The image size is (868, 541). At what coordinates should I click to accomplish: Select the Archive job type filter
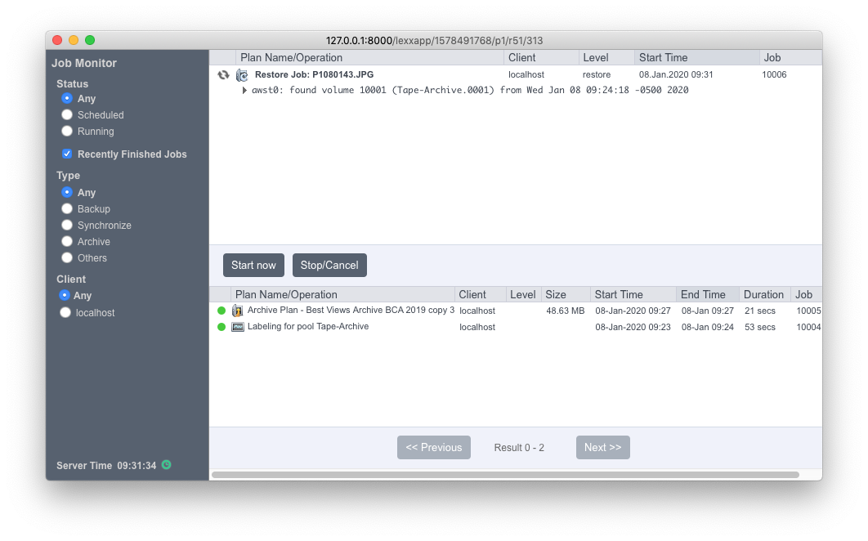point(66,241)
